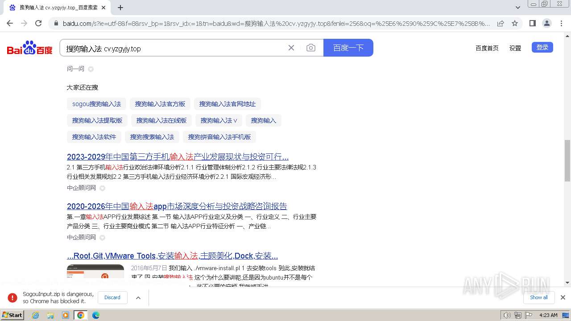The width and height of the screenshot is (571, 321).
Task: Open the 2023-2029年中国第三方手机输入法 result
Action: [x=178, y=157]
